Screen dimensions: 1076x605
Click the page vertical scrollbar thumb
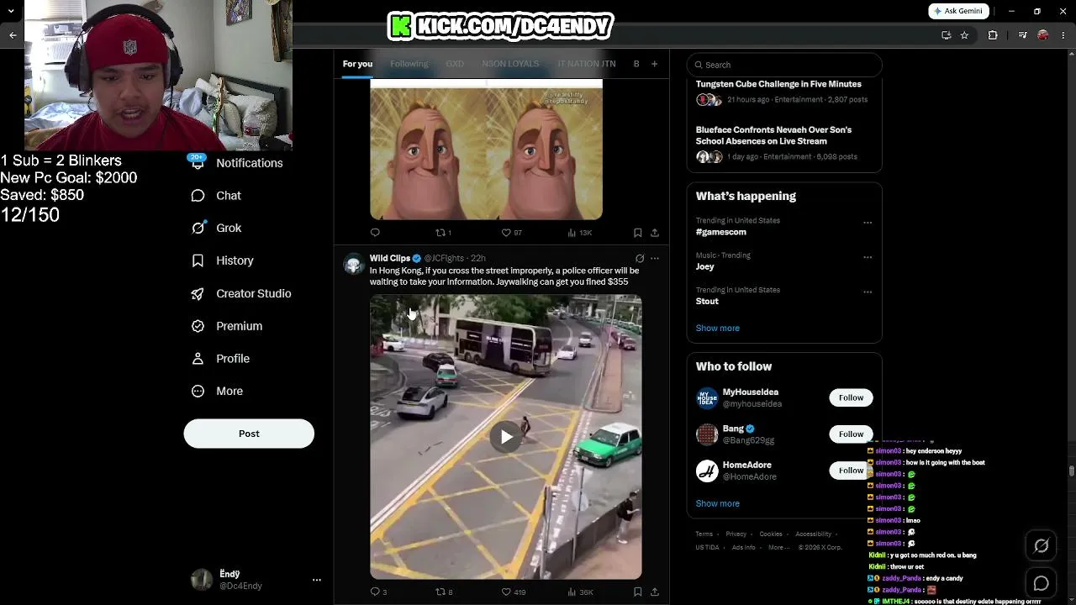(1071, 471)
